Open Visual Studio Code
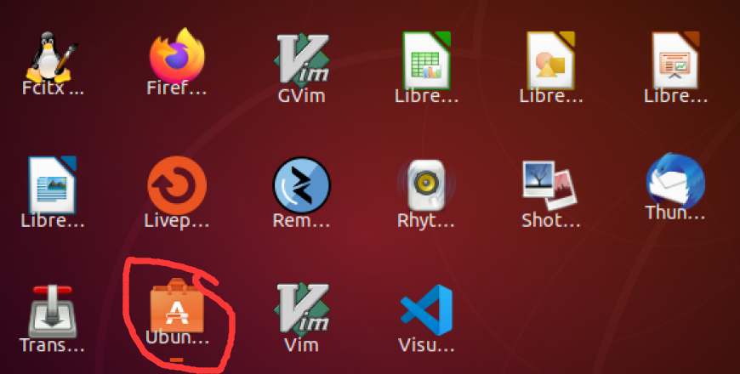740x374 pixels. point(426,310)
